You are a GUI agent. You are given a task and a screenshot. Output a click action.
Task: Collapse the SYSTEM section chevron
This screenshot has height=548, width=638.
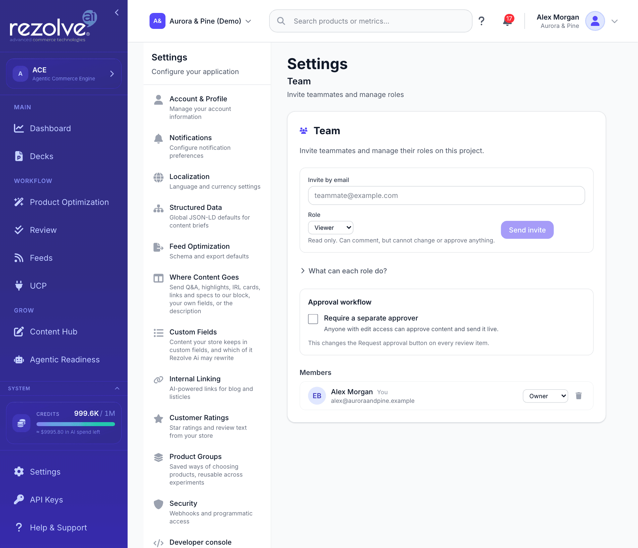coord(117,388)
